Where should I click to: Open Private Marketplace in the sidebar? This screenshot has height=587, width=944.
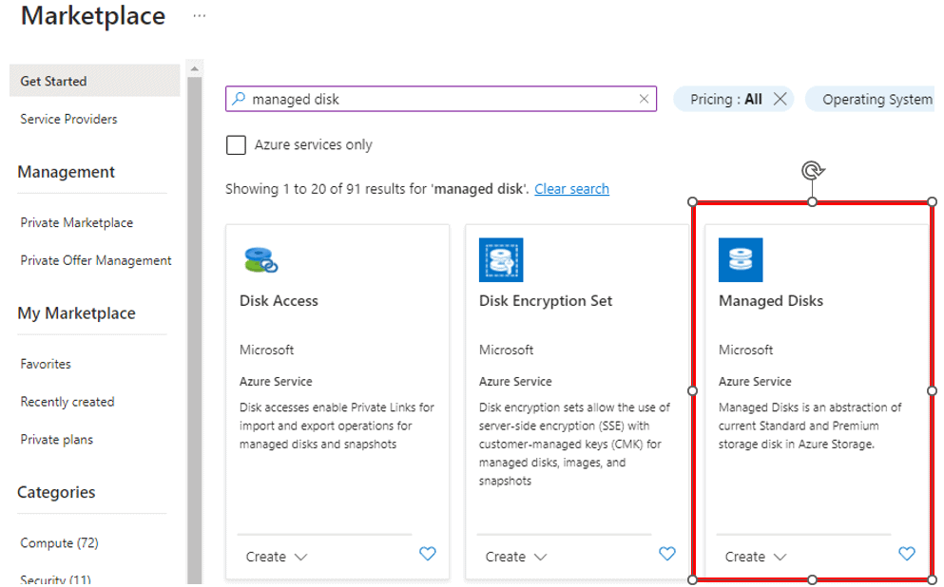click(77, 222)
